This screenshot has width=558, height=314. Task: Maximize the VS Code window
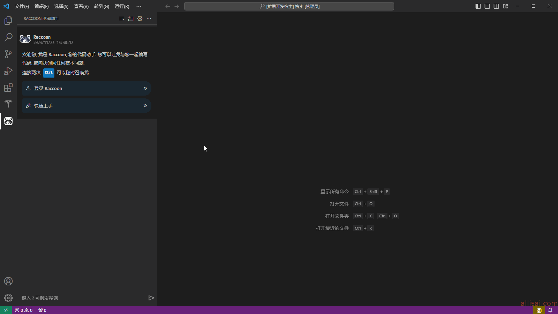(534, 6)
